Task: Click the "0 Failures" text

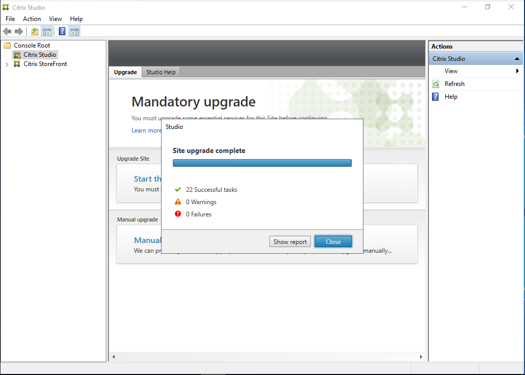Action: click(198, 214)
